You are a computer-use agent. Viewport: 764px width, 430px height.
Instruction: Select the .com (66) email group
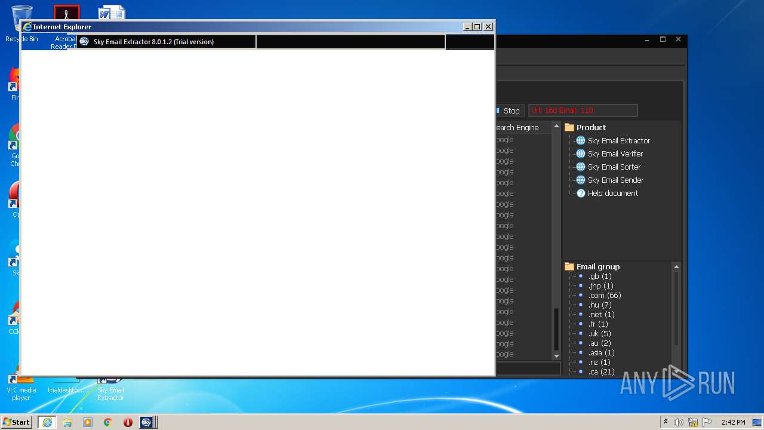[605, 295]
